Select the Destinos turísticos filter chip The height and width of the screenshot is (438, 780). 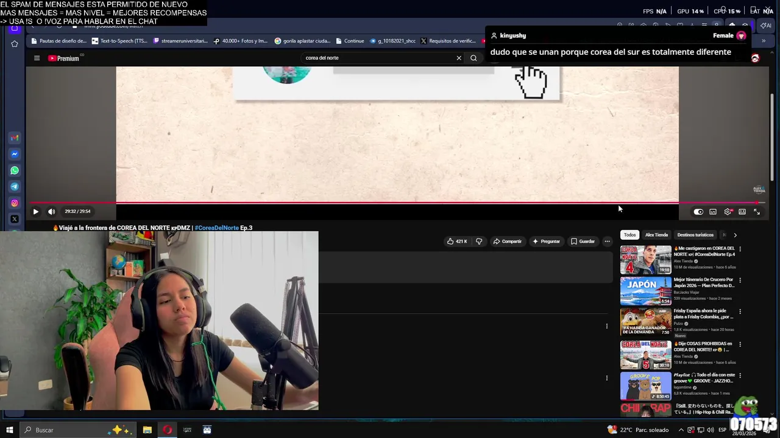pos(695,235)
